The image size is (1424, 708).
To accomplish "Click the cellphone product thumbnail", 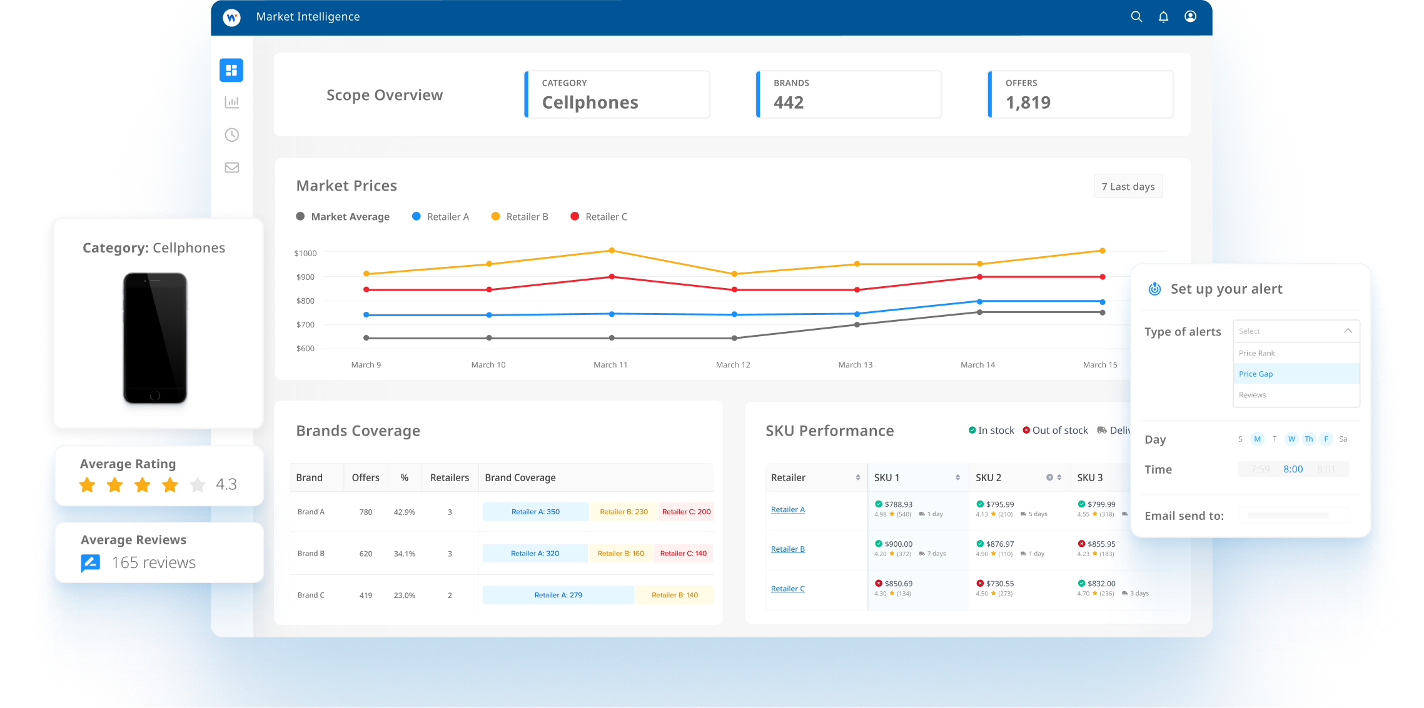I will [155, 338].
